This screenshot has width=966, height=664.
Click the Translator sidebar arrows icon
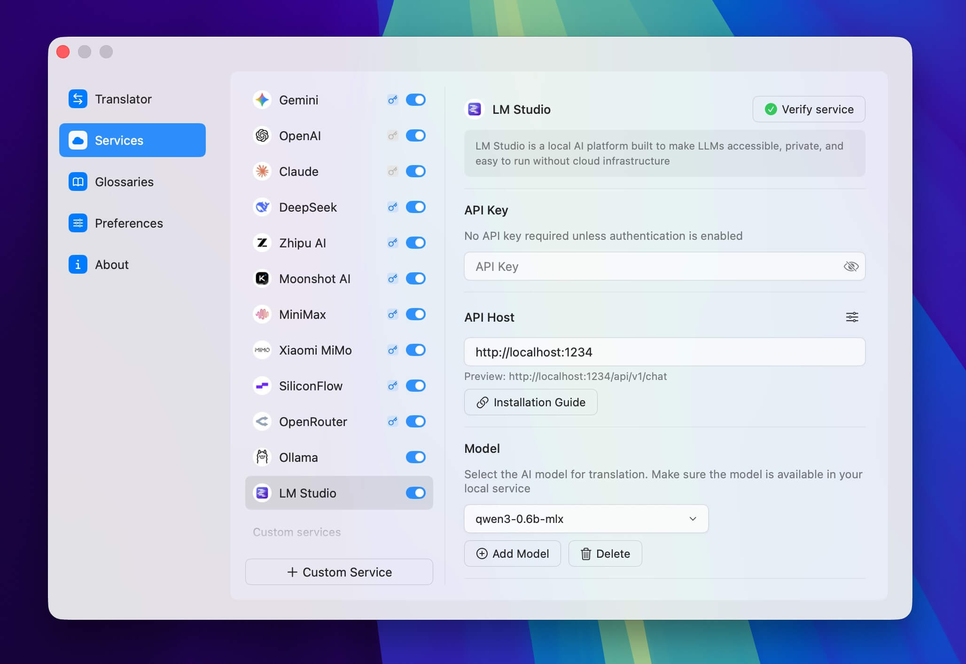point(78,99)
